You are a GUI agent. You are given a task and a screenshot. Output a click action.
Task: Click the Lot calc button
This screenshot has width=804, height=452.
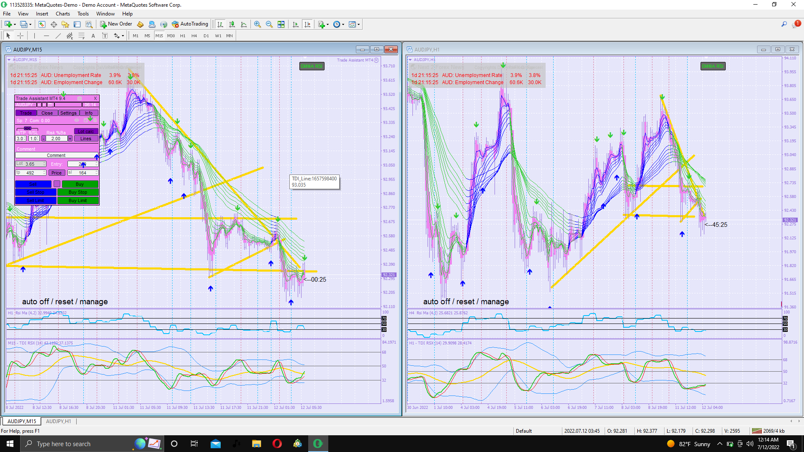pos(86,131)
